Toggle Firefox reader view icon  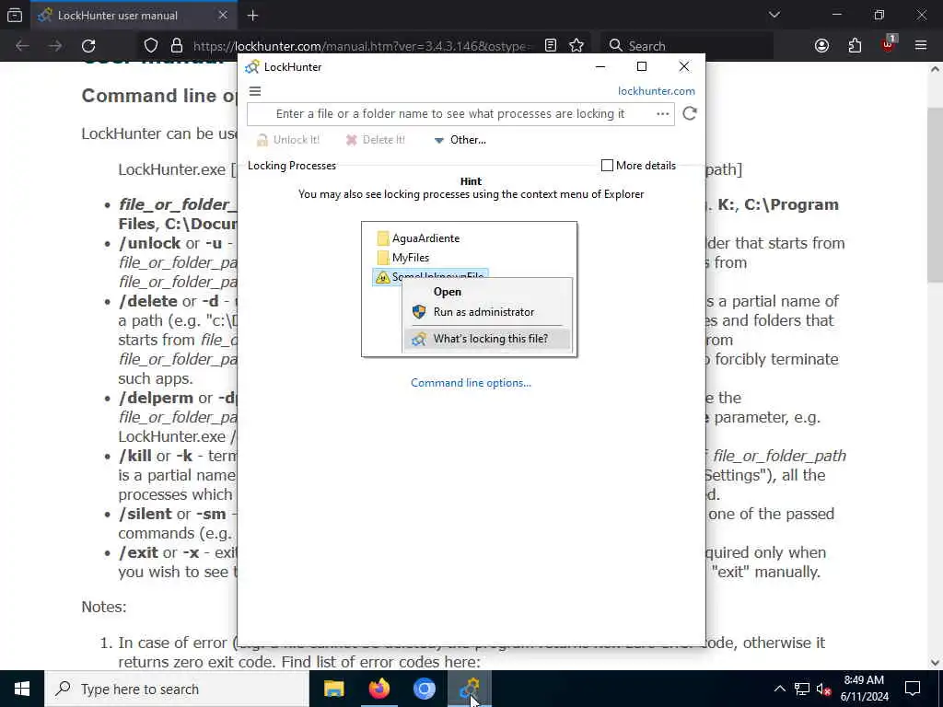(x=551, y=46)
